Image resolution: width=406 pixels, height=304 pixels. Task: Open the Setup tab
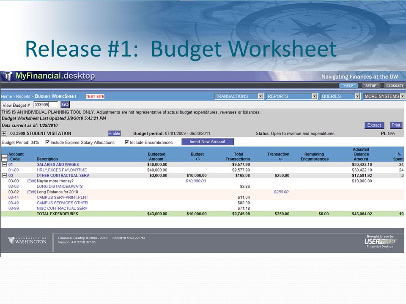pos(371,86)
